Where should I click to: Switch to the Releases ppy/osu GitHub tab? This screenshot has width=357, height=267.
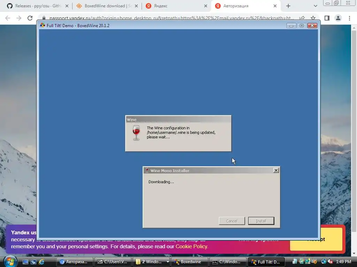click(38, 6)
